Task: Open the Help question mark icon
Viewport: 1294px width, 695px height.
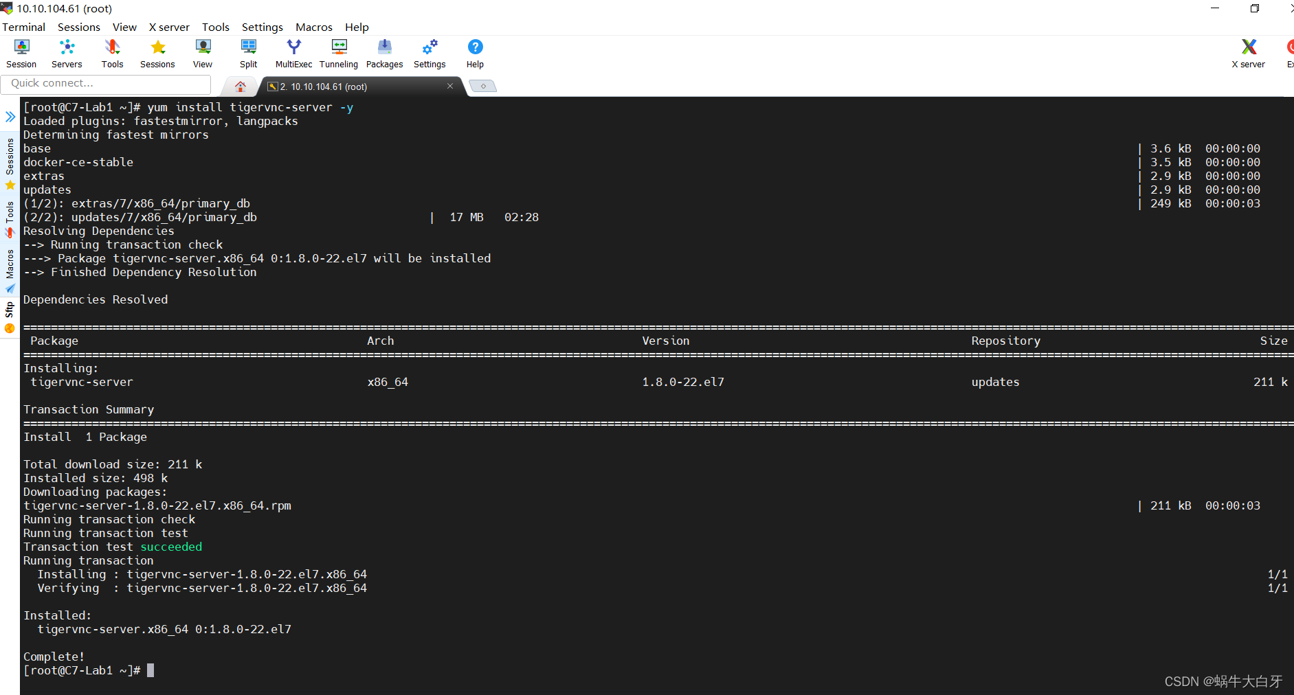Action: pyautogui.click(x=475, y=54)
